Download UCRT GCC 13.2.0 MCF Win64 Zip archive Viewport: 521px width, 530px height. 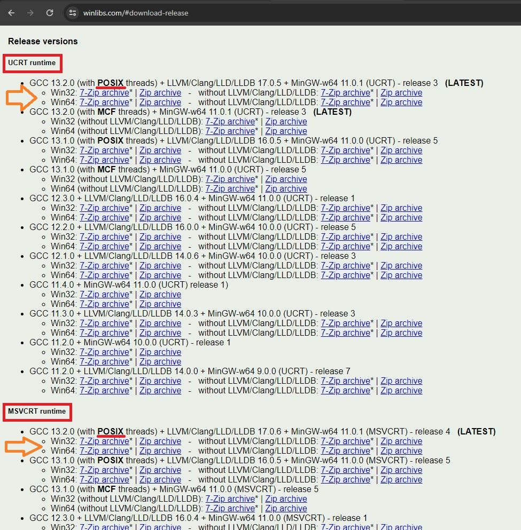(x=286, y=131)
